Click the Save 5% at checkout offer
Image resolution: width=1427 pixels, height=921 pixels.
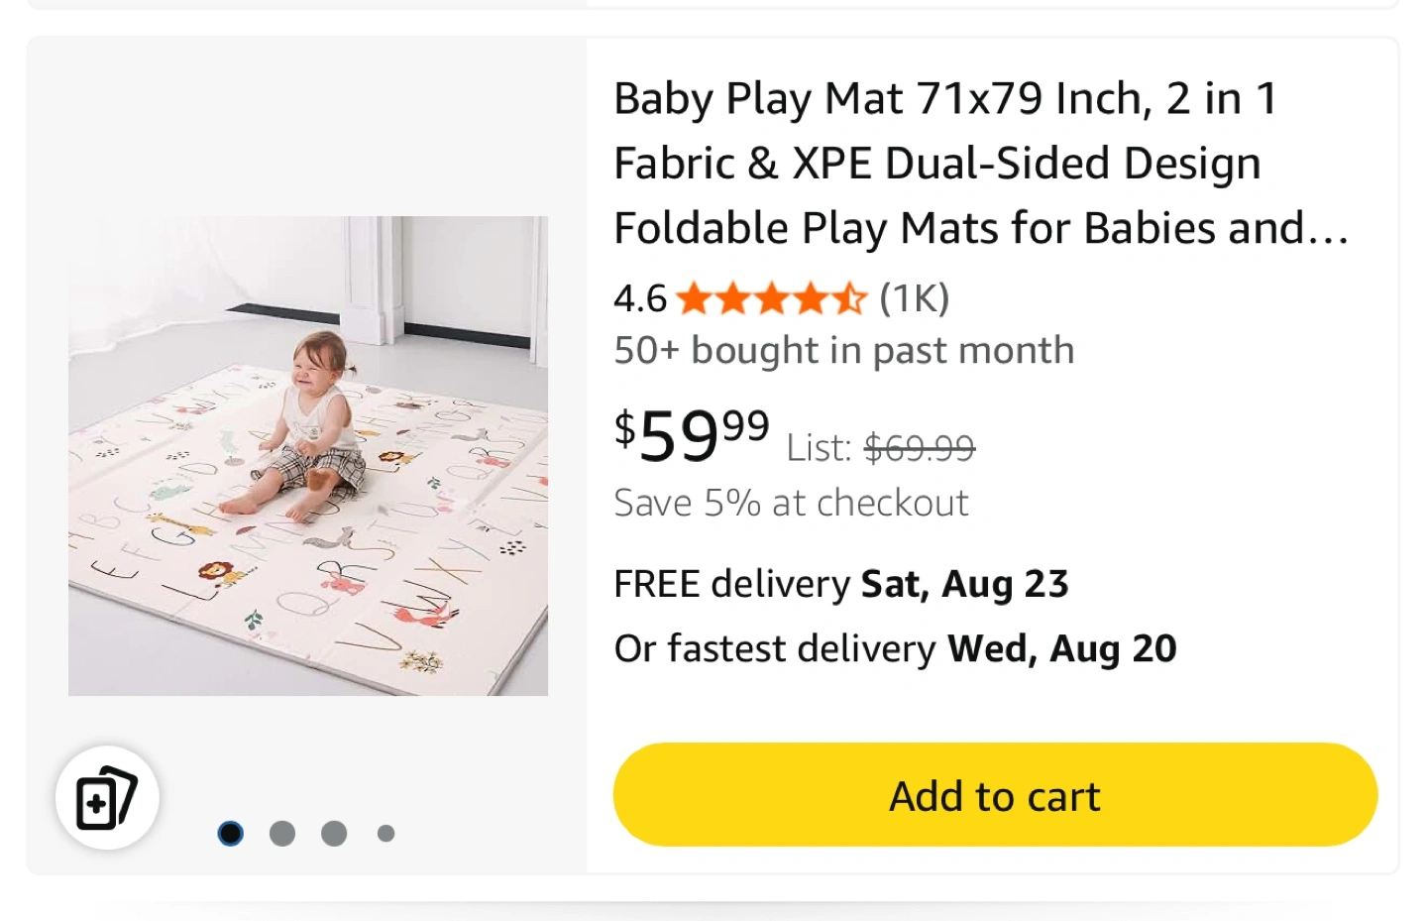coord(791,503)
